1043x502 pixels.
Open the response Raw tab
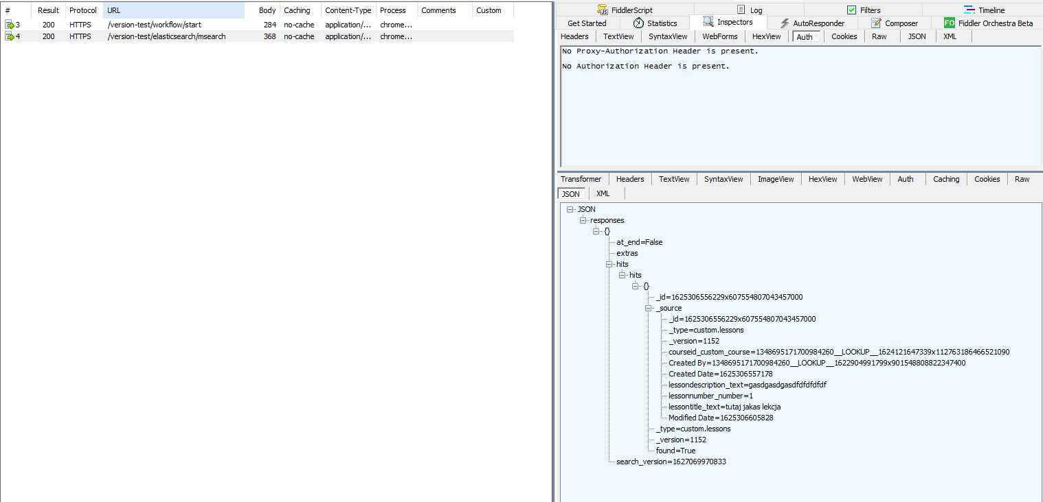(x=1022, y=179)
